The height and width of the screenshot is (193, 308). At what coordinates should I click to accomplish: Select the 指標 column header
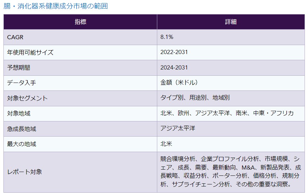click(x=80, y=22)
